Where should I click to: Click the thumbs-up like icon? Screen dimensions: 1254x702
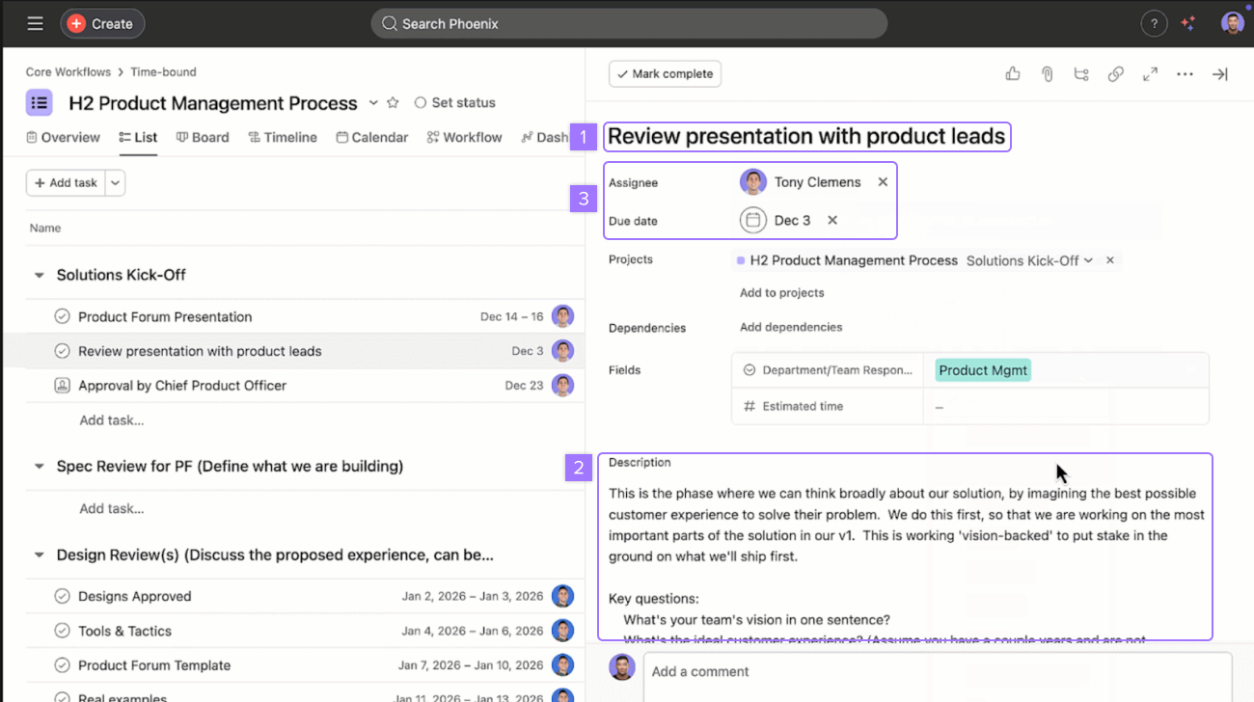1012,74
